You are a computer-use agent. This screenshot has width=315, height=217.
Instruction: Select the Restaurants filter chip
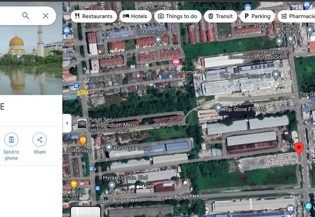click(x=94, y=16)
